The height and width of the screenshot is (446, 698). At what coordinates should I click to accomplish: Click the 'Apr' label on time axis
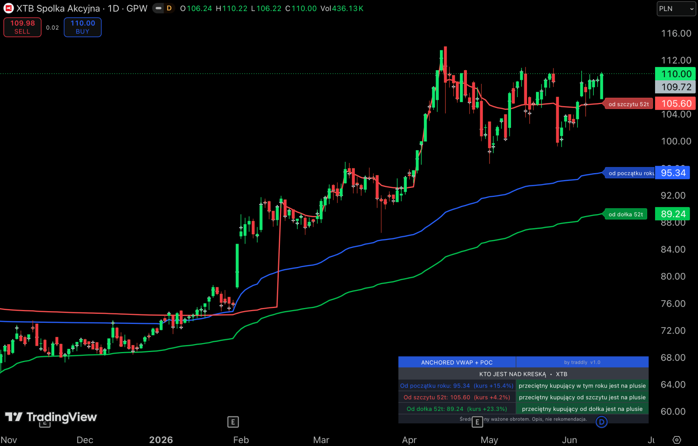pyautogui.click(x=409, y=440)
